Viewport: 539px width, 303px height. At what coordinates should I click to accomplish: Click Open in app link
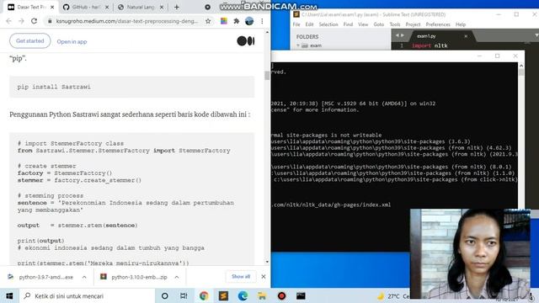(72, 41)
